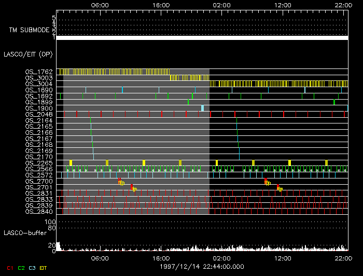Click the cyan marker in OS_1900 row
Image resolution: width=363 pixels, height=276 pixels.
click(203, 108)
